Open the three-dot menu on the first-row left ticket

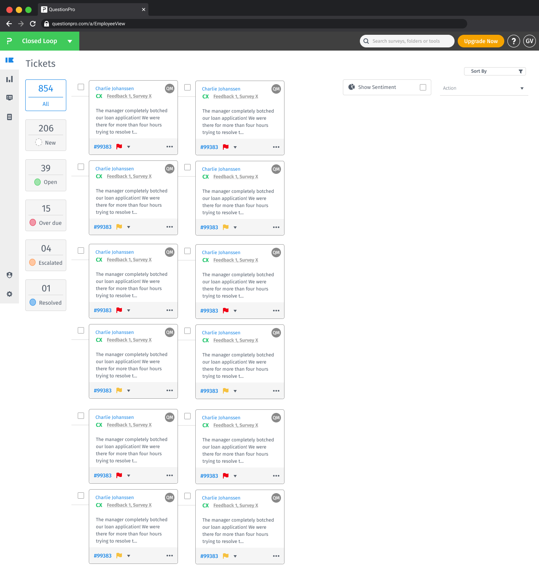[170, 147]
